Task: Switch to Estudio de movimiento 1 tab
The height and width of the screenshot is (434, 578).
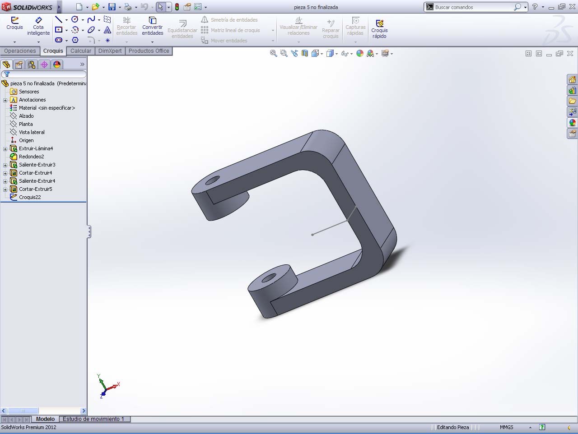Action: coord(93,419)
